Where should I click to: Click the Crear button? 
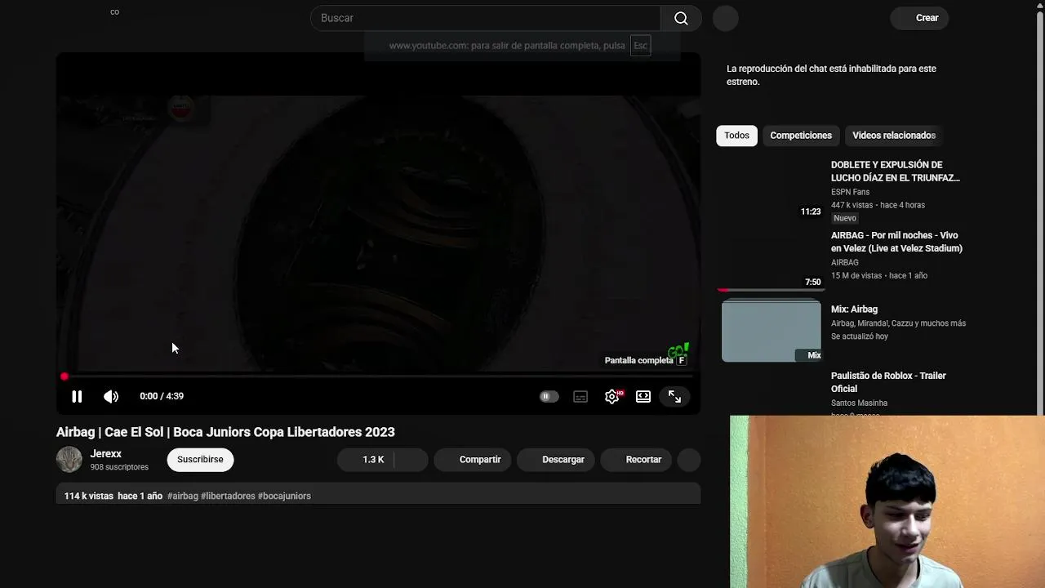(x=919, y=18)
